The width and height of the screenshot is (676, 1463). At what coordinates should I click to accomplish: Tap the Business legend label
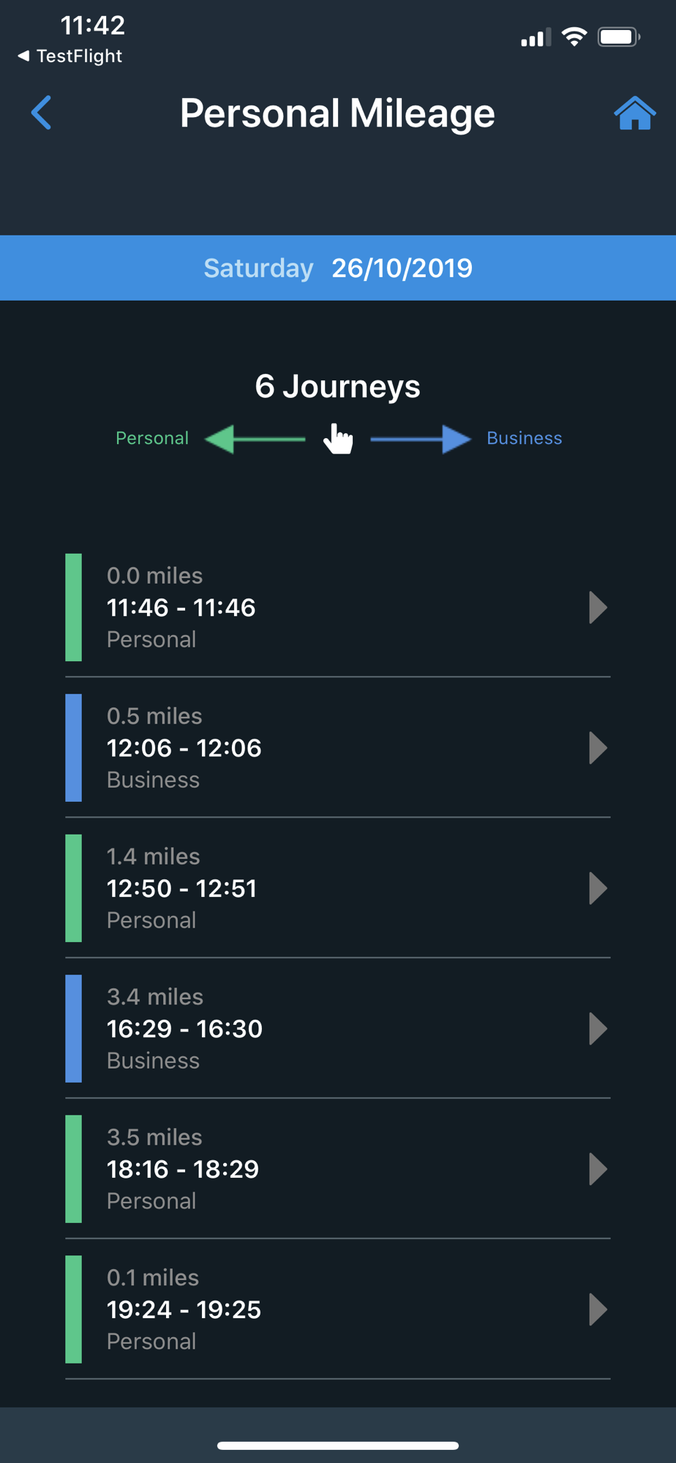tap(525, 438)
